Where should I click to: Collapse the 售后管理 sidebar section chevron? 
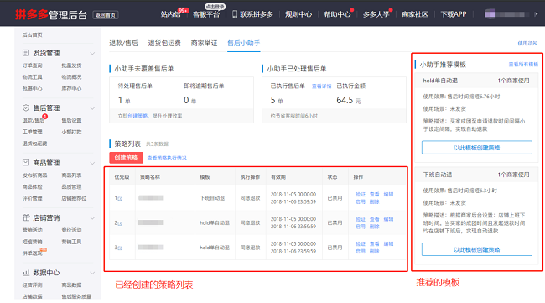tap(92, 108)
